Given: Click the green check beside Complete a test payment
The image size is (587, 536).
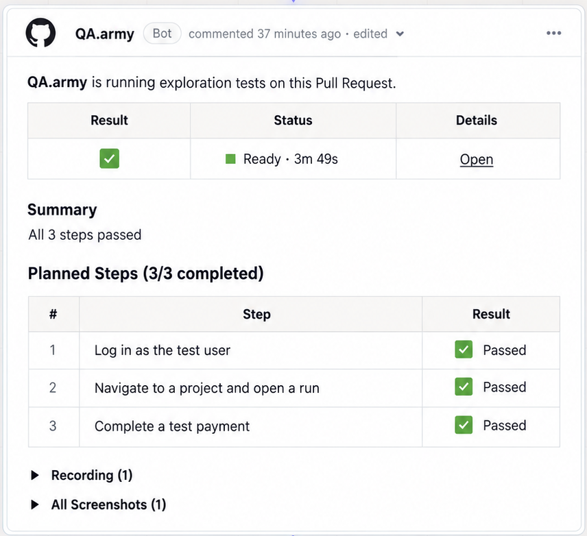Looking at the screenshot, I should (464, 425).
